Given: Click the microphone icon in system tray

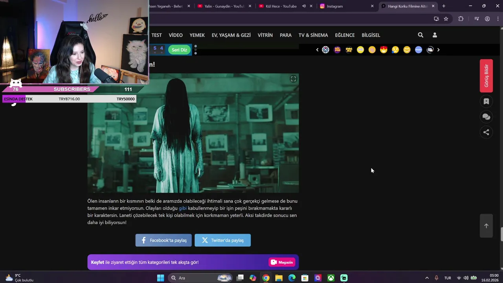Looking at the screenshot, I should tap(436, 278).
